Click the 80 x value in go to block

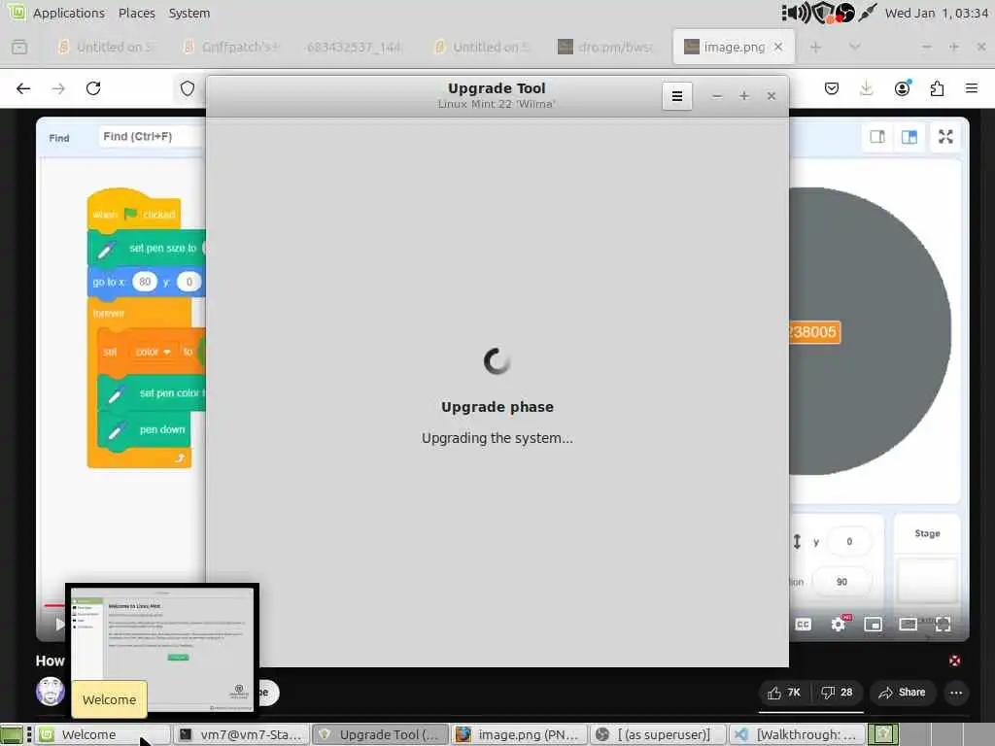pyautogui.click(x=145, y=282)
